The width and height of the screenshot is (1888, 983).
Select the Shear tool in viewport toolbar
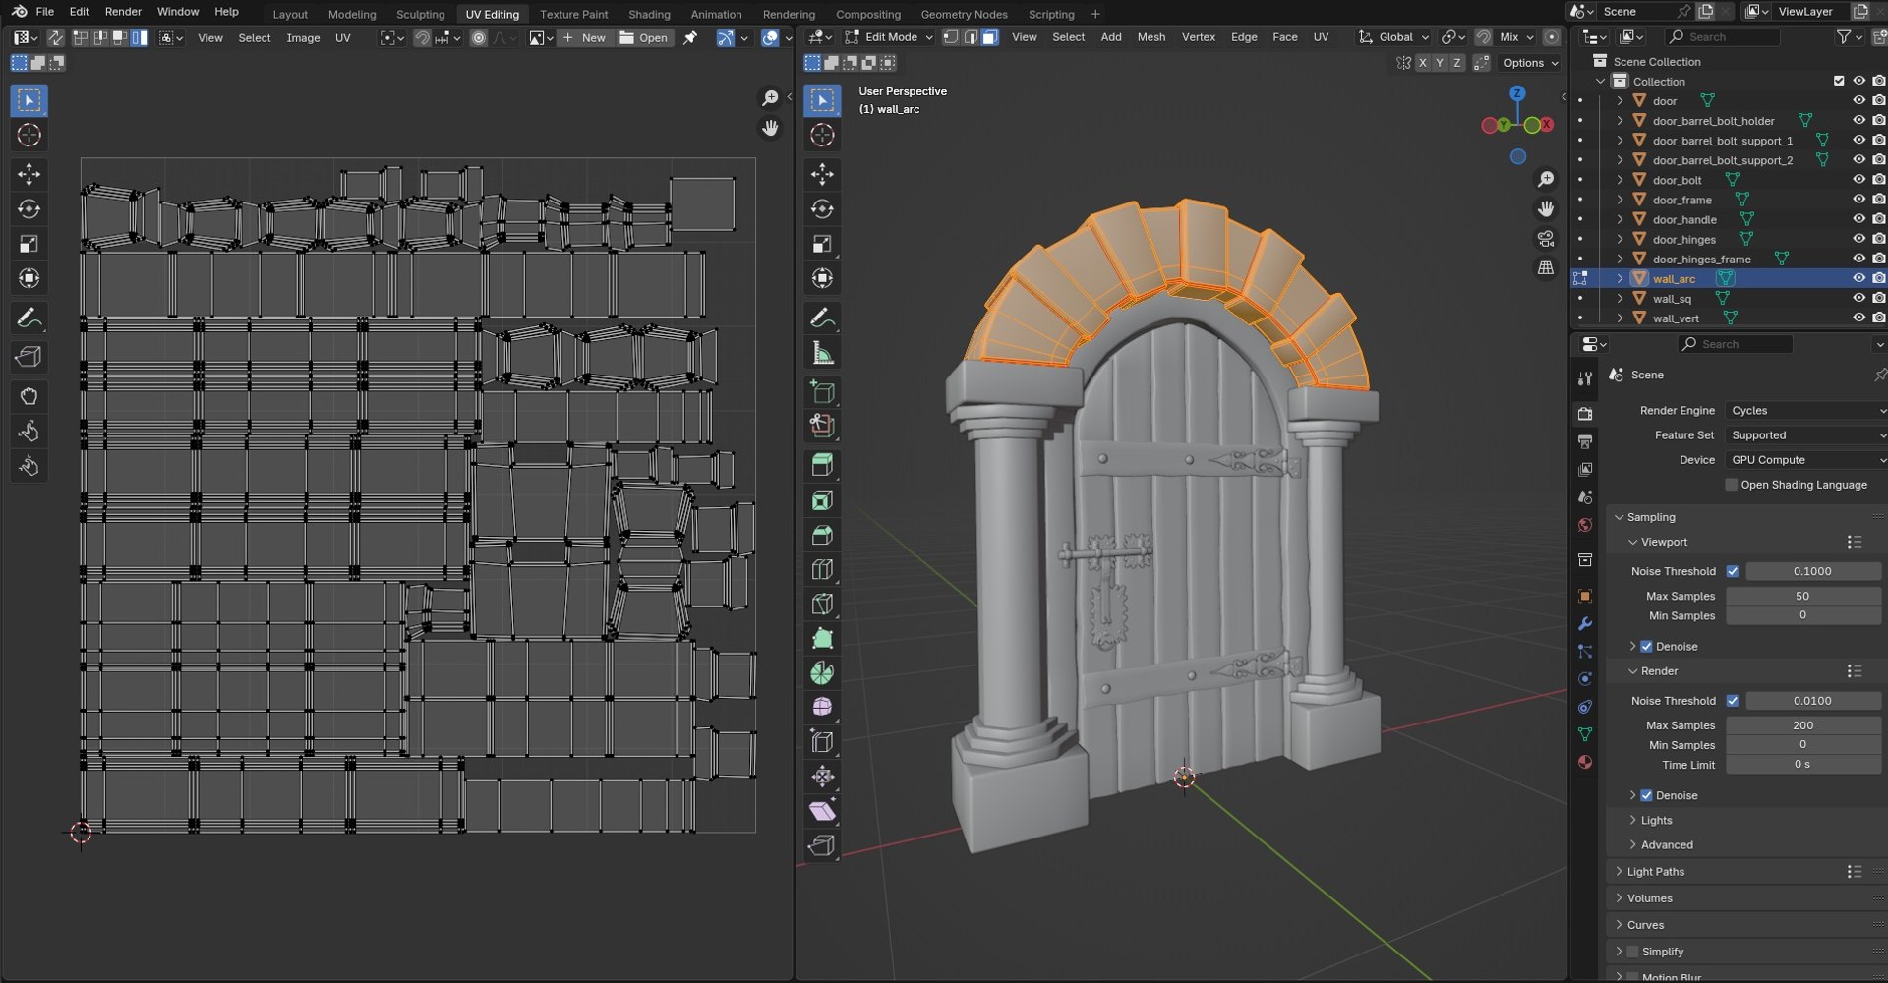822,811
